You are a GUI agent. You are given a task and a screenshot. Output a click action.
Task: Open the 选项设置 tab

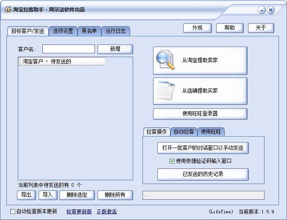(x=63, y=31)
